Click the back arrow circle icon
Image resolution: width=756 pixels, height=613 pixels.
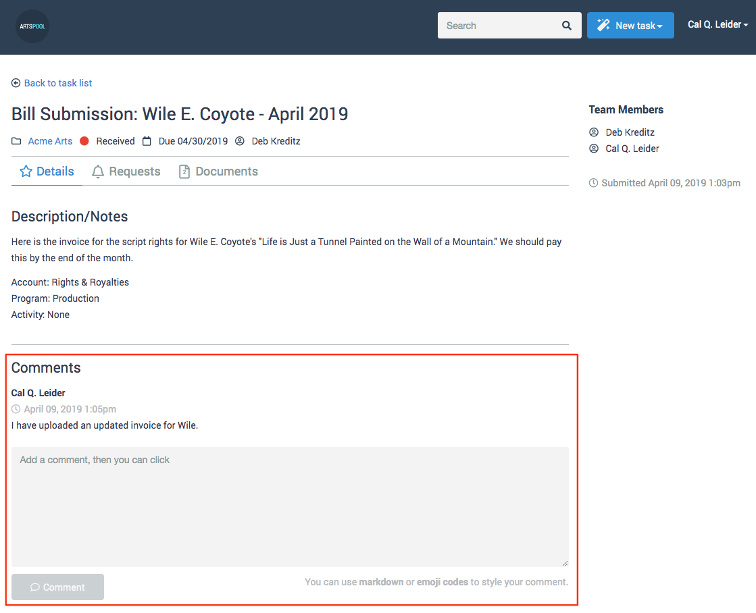click(16, 83)
